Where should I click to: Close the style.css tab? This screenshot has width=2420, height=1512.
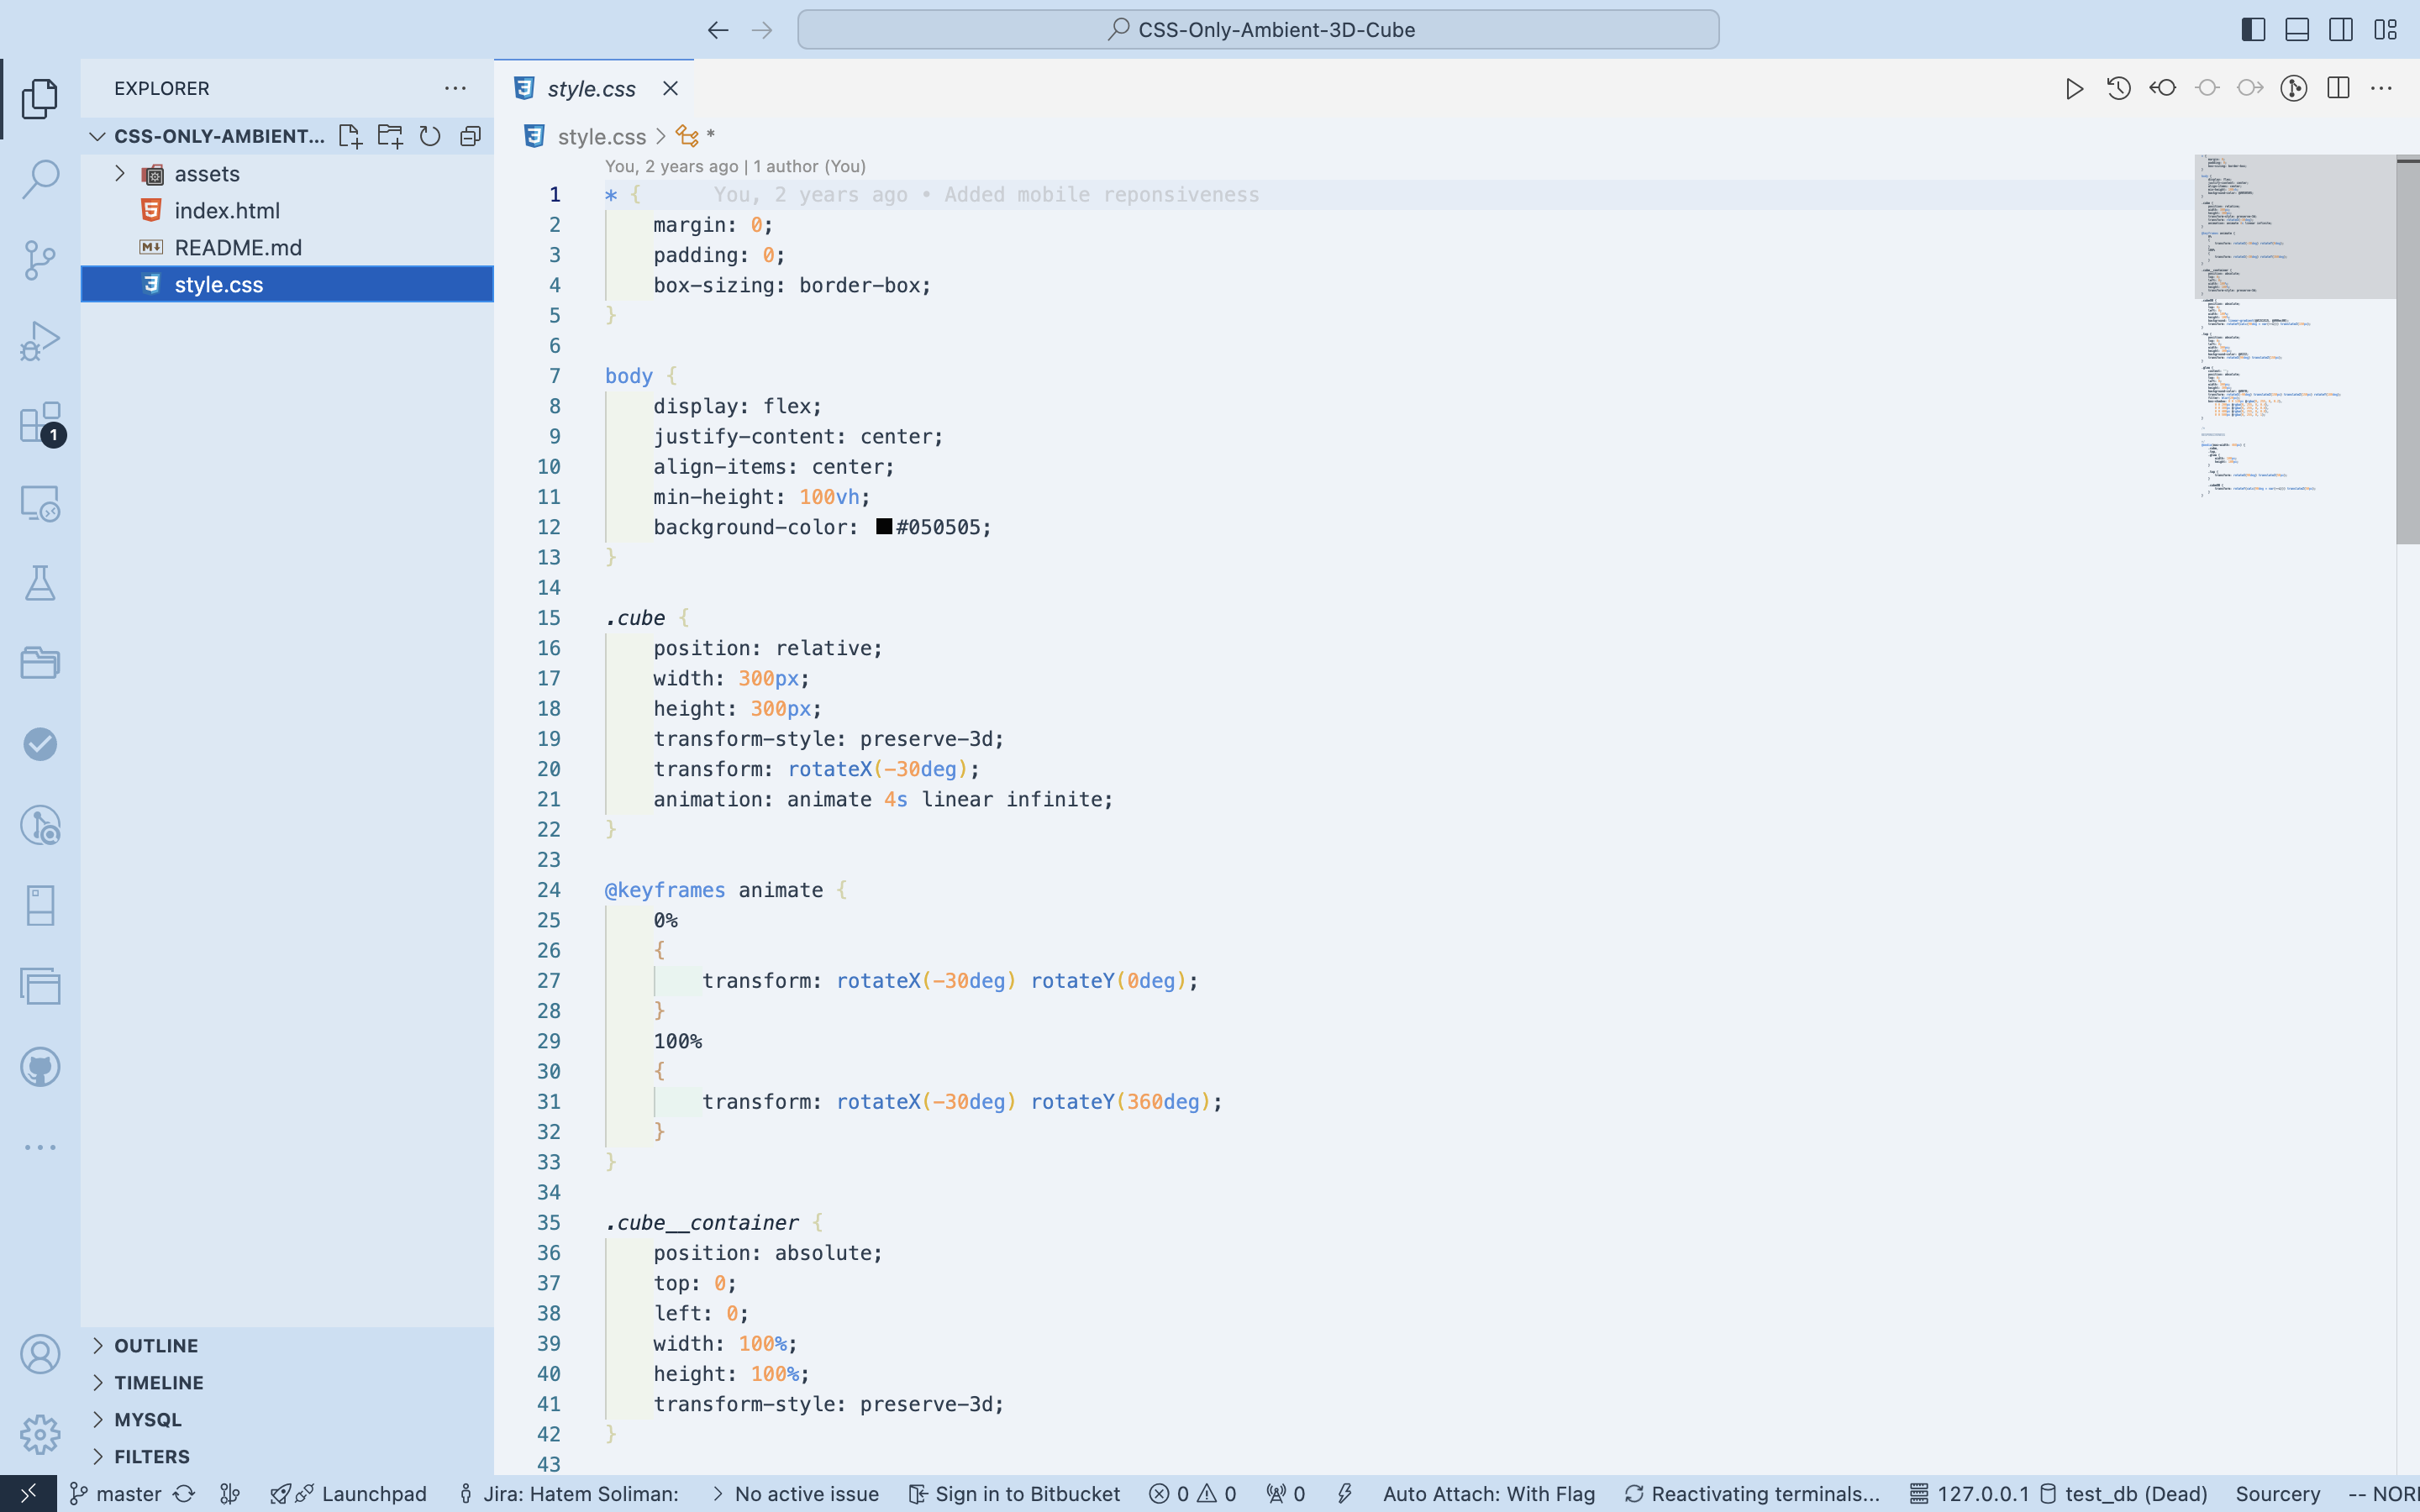tap(670, 88)
